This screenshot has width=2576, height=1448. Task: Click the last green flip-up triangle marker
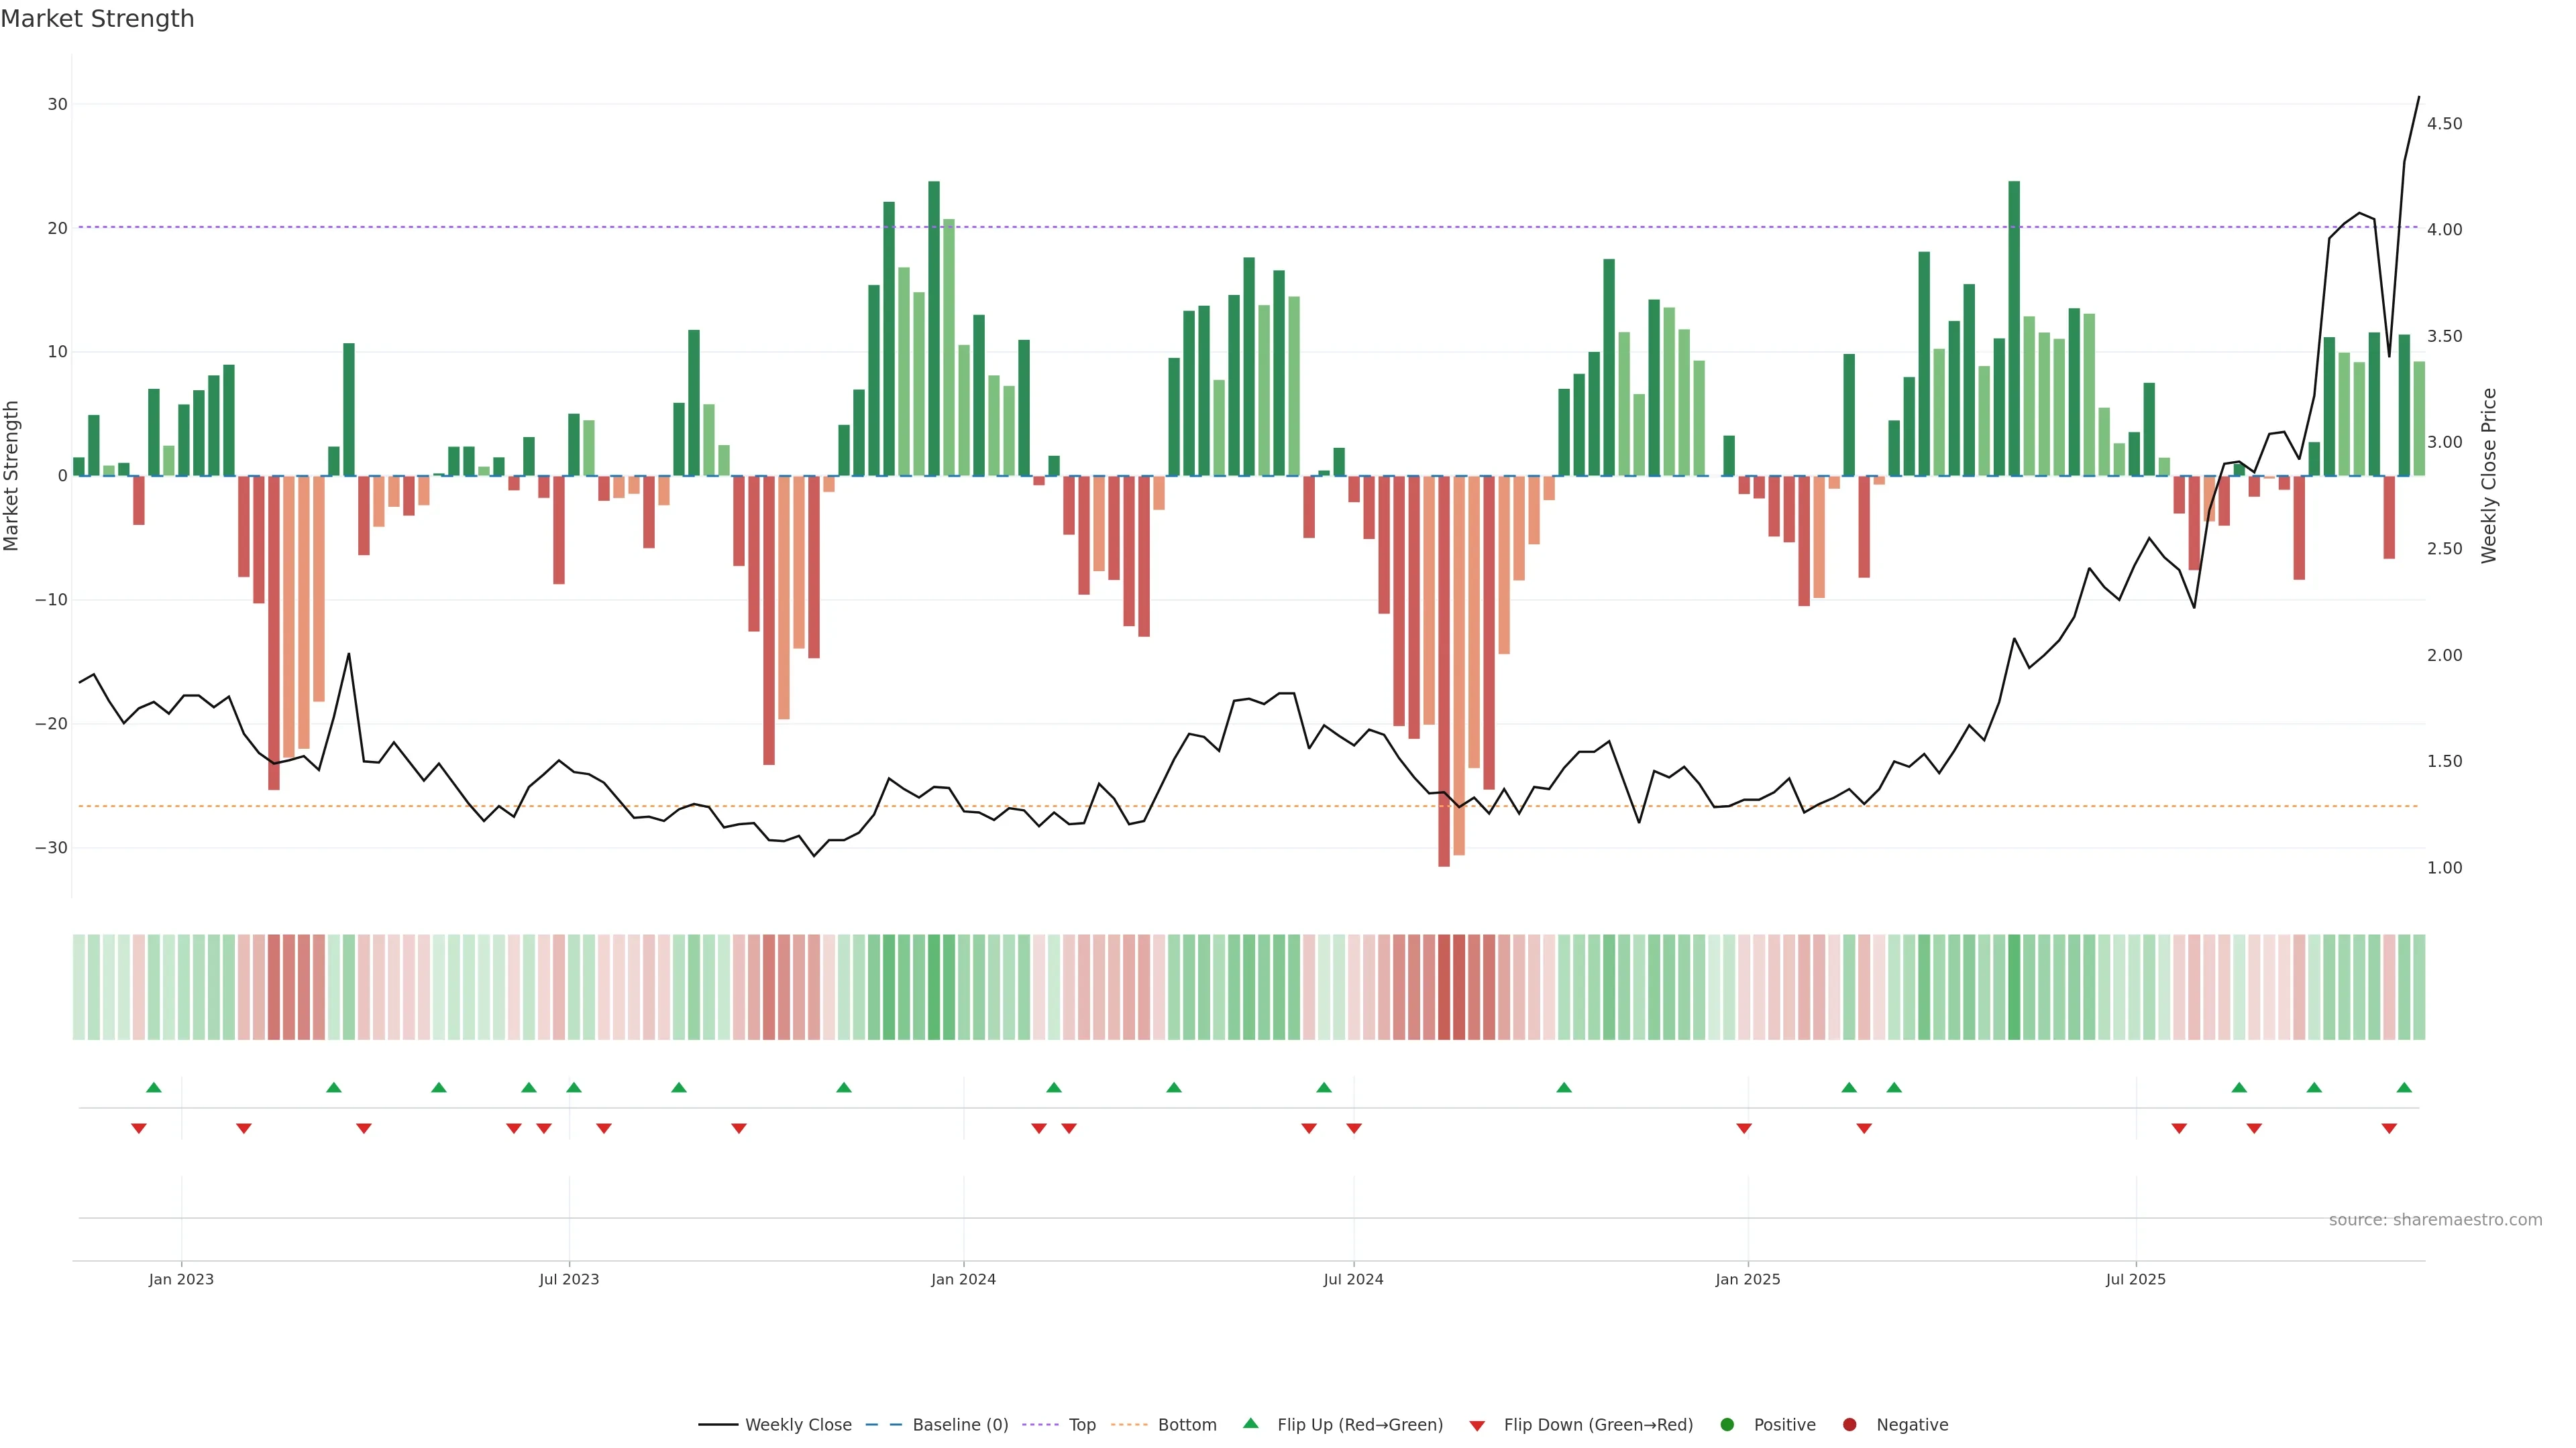2404,1087
